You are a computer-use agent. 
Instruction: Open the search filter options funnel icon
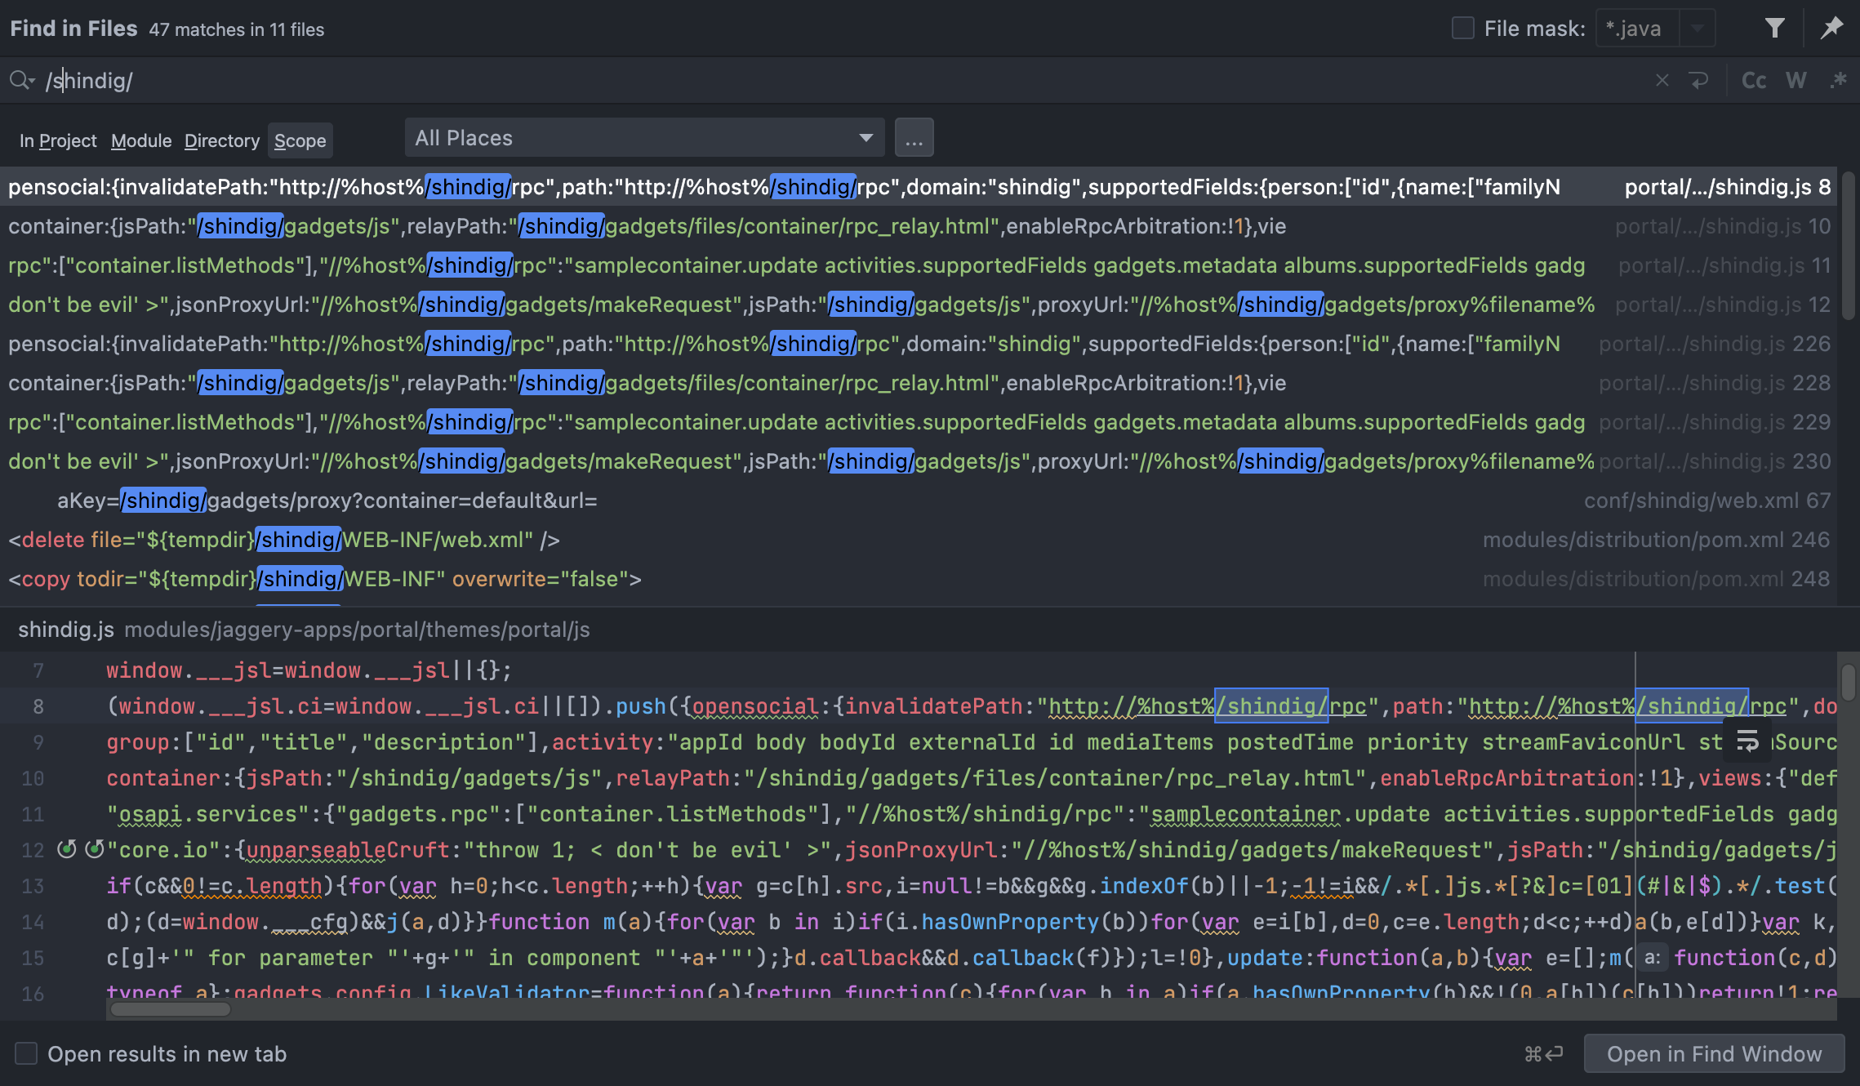click(1775, 27)
